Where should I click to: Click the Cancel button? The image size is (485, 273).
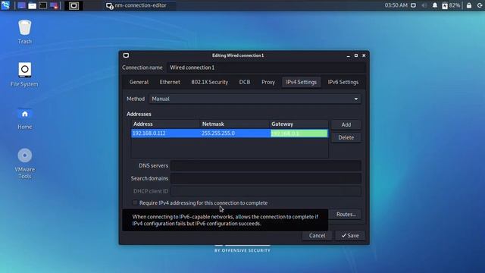click(317, 236)
